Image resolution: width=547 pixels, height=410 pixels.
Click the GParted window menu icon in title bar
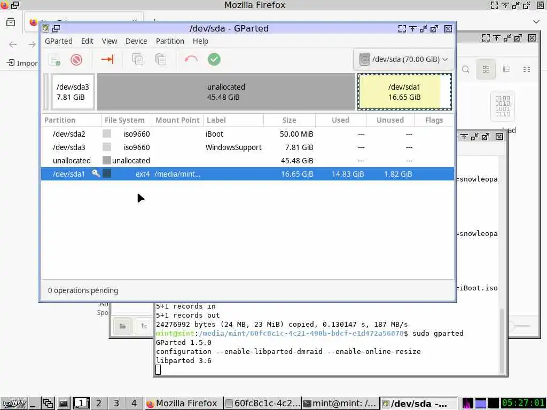pos(45,28)
